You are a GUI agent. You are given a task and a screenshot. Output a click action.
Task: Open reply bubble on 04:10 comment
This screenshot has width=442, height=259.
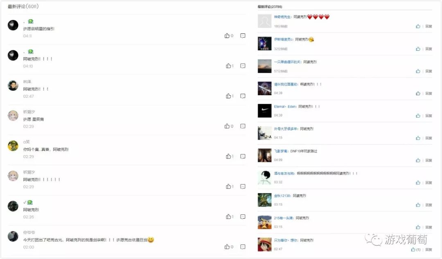243,66
